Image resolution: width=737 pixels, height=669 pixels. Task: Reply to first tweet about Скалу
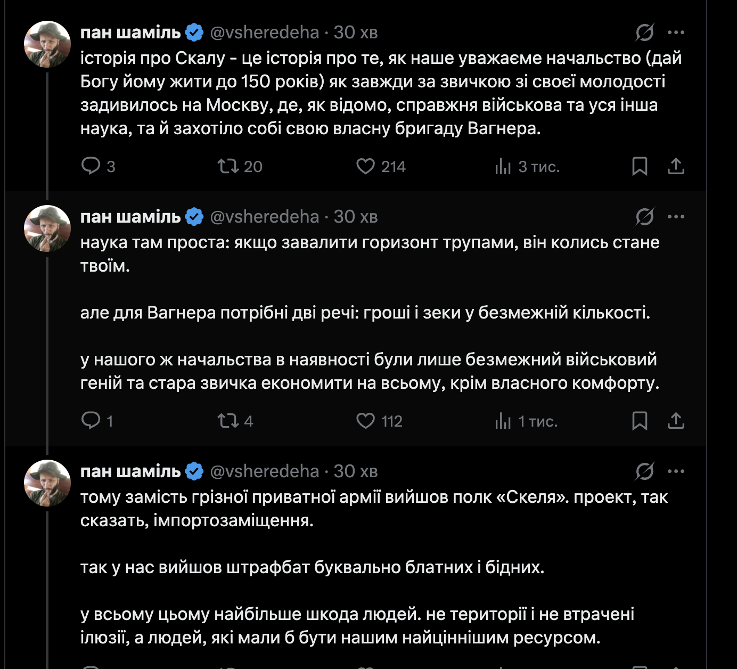(x=91, y=166)
